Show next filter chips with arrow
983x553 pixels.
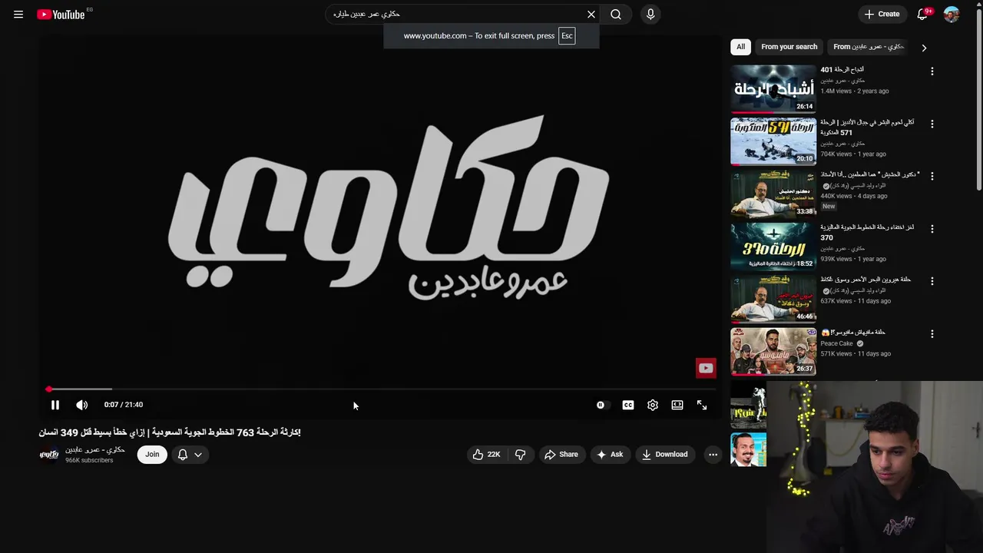pos(924,48)
